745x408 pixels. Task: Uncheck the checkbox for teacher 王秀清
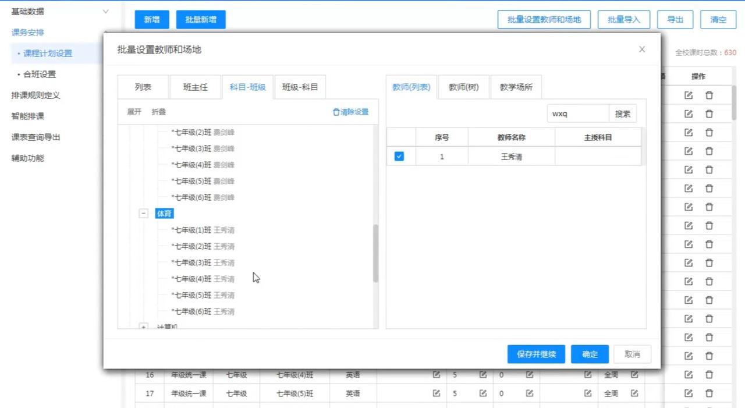pos(399,156)
